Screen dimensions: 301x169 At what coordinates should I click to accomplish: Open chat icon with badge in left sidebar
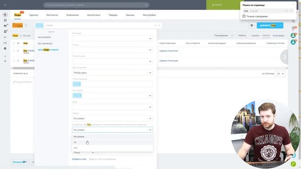5,26
